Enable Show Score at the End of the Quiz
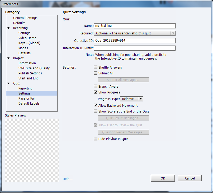Viewport: 213px width, 193px height. [96, 111]
